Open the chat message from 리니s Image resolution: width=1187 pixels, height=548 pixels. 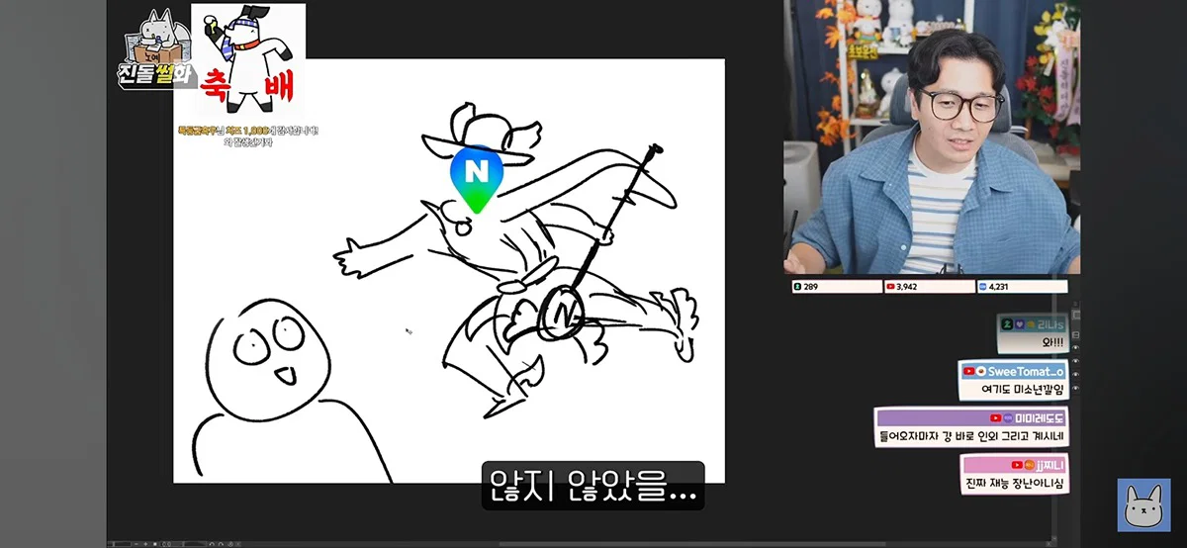(1032, 334)
